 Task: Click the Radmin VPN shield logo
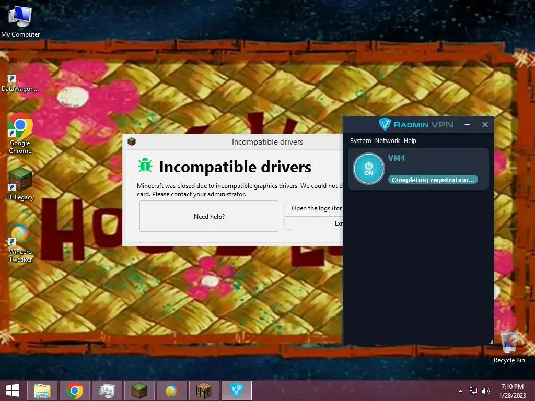385,124
